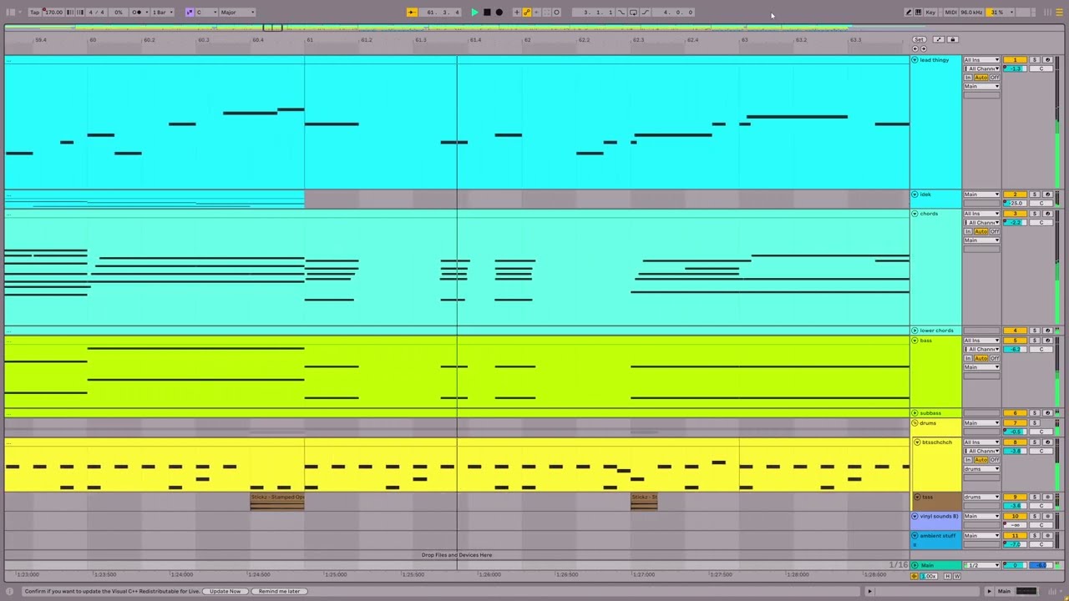Toggle chords track activator 3
The height and width of the screenshot is (601, 1069).
[x=1015, y=214]
